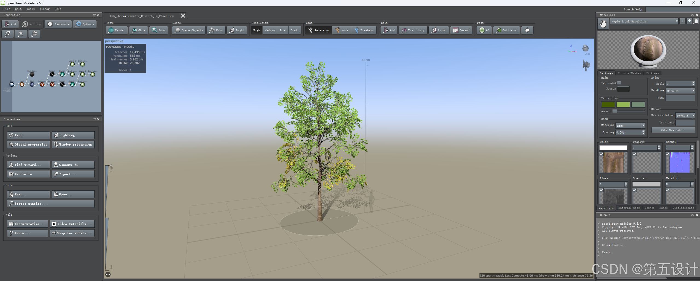The width and height of the screenshot is (700, 281).
Task: Open the Maple_Trunk_BaseColor material dropdown
Action: coord(644,21)
